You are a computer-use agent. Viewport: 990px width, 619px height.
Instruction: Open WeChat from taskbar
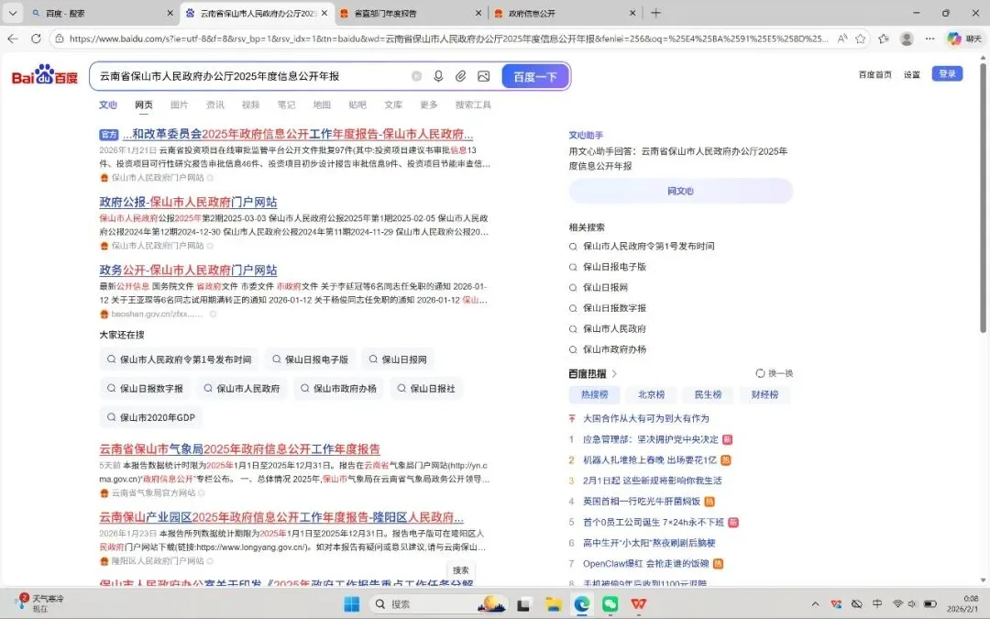coord(610,603)
